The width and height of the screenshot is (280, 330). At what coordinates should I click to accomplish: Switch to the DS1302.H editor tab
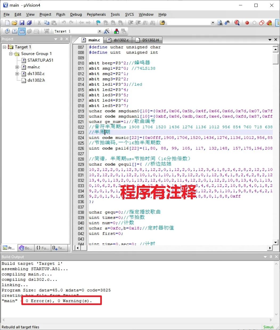147,40
